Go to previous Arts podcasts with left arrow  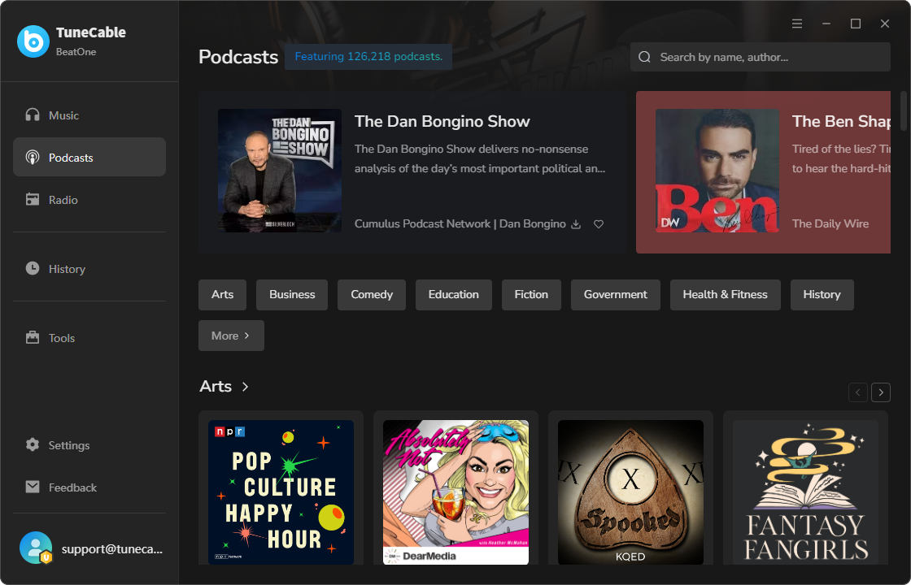tap(857, 392)
